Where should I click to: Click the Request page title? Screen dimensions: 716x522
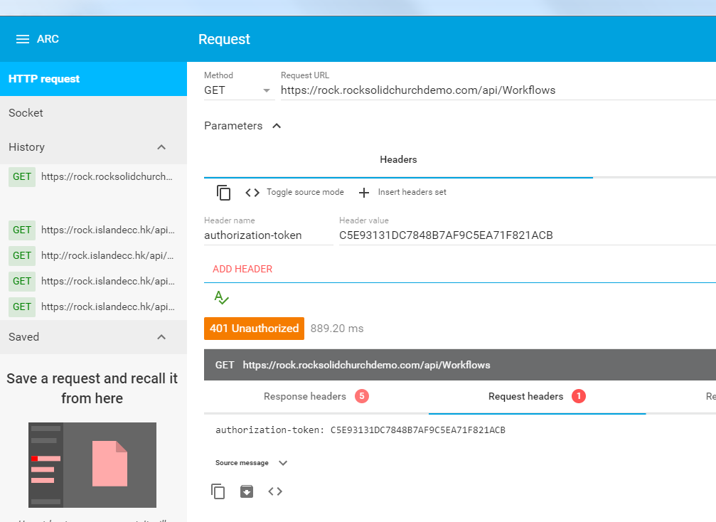[224, 39]
